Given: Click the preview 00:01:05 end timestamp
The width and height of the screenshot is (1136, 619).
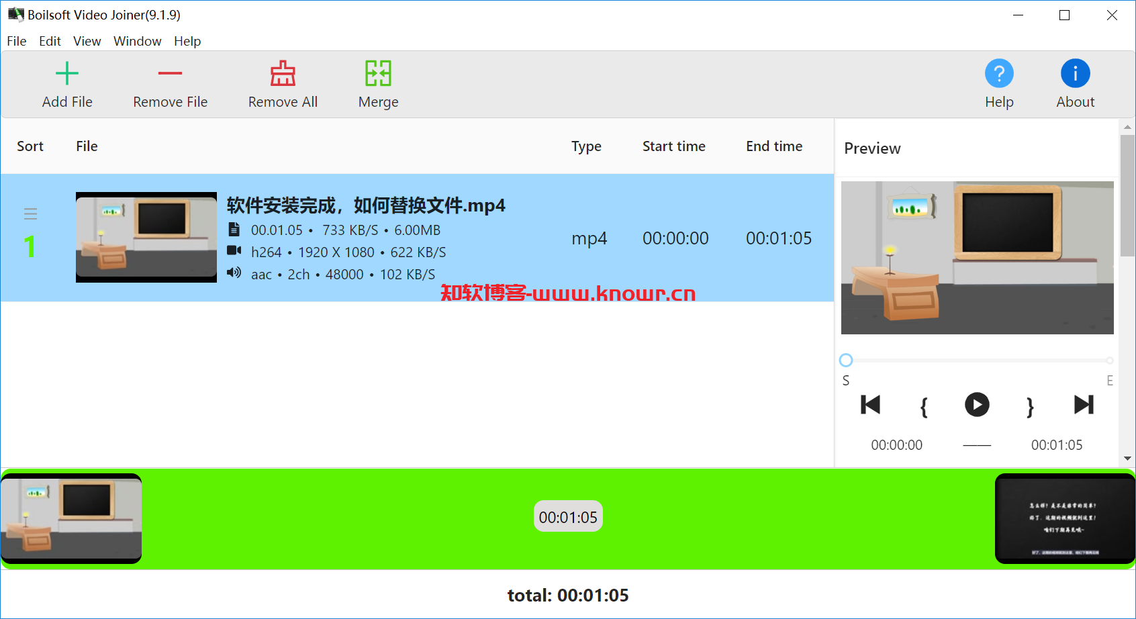Looking at the screenshot, I should (x=1057, y=445).
